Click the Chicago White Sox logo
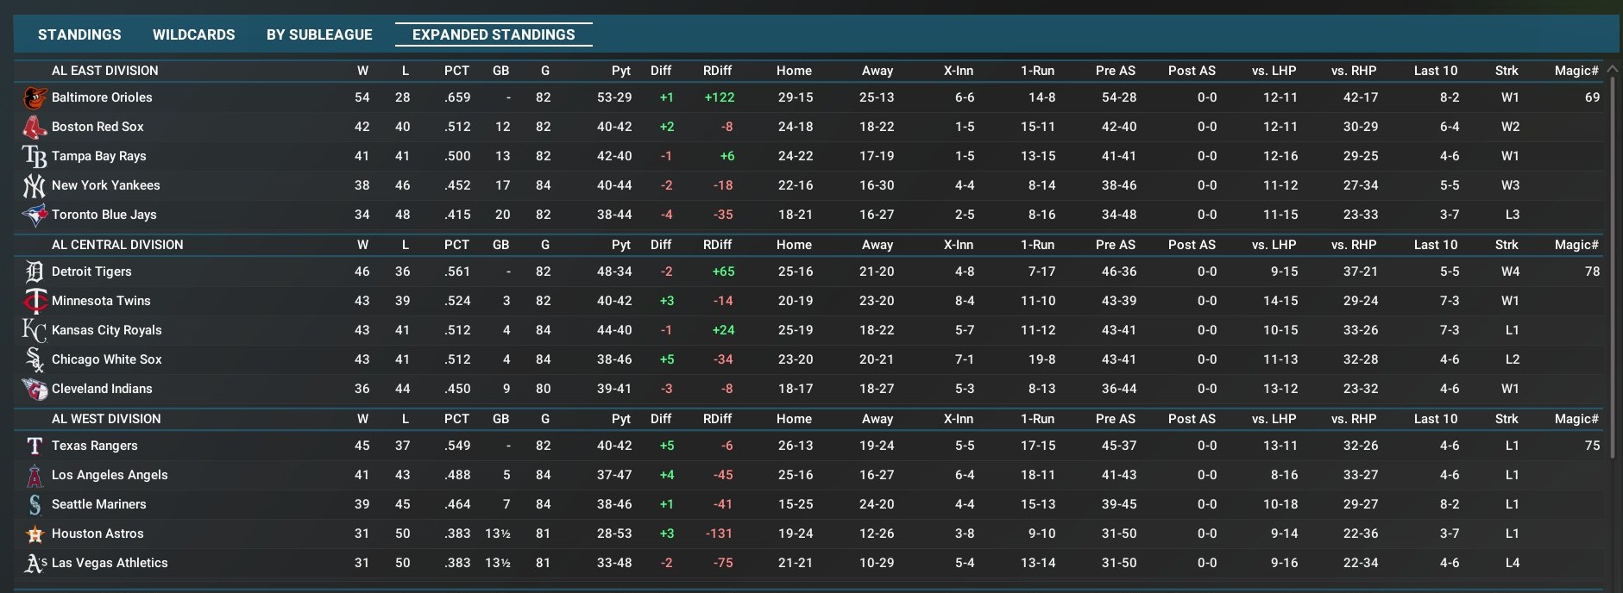This screenshot has height=593, width=1623. click(35, 359)
